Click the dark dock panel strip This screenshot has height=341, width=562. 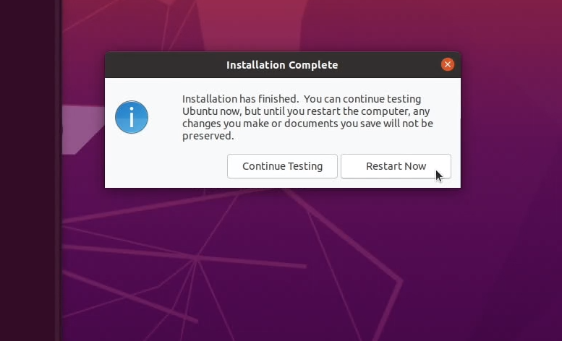[x=30, y=170]
